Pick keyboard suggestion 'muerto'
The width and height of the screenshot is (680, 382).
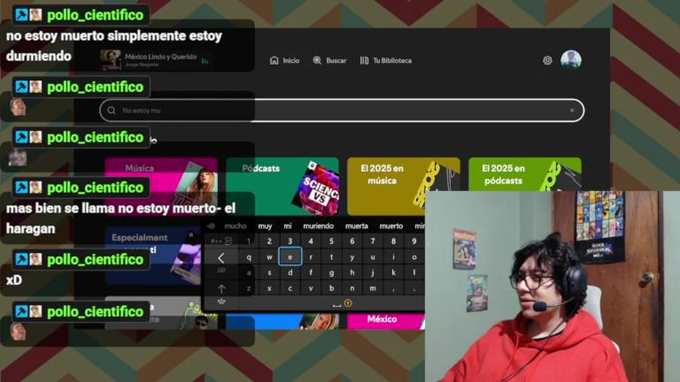coord(392,226)
